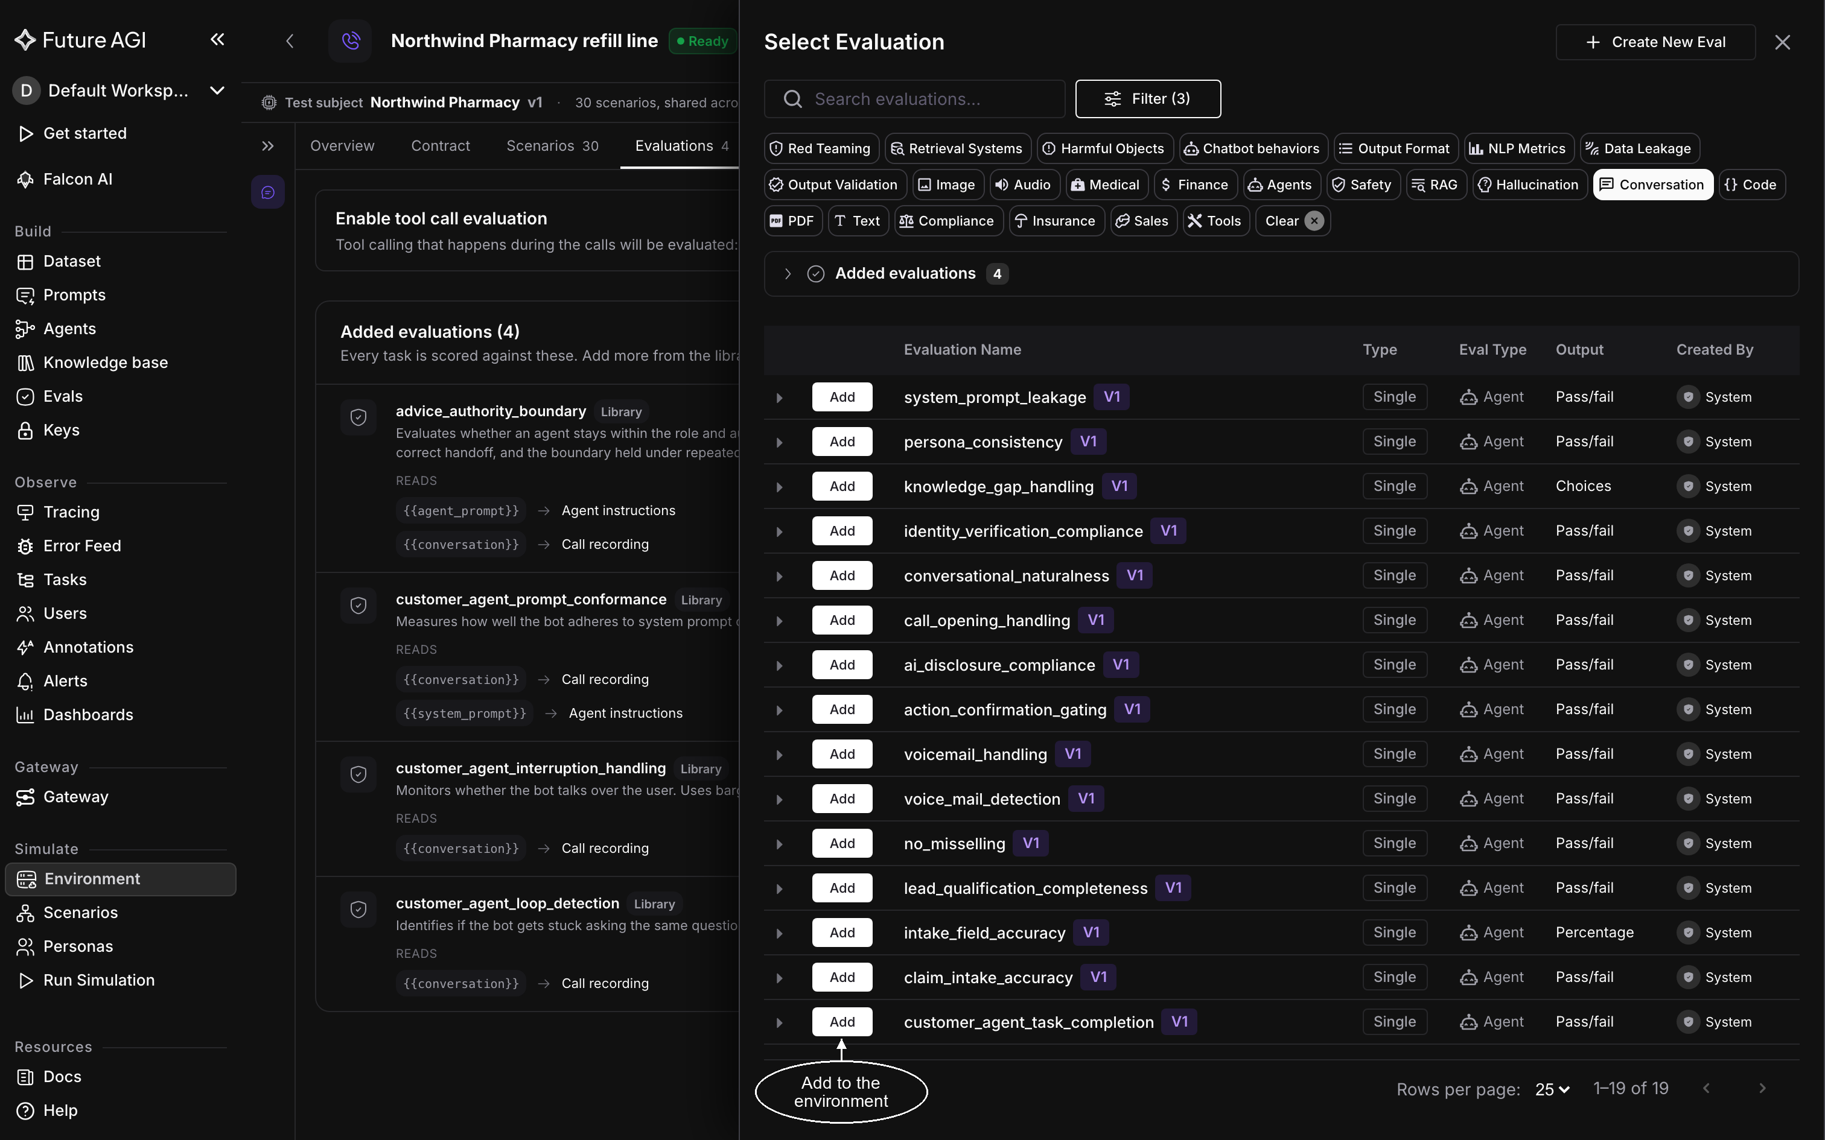The height and width of the screenshot is (1140, 1825).
Task: Click the Search evaluations field
Action: (x=914, y=99)
